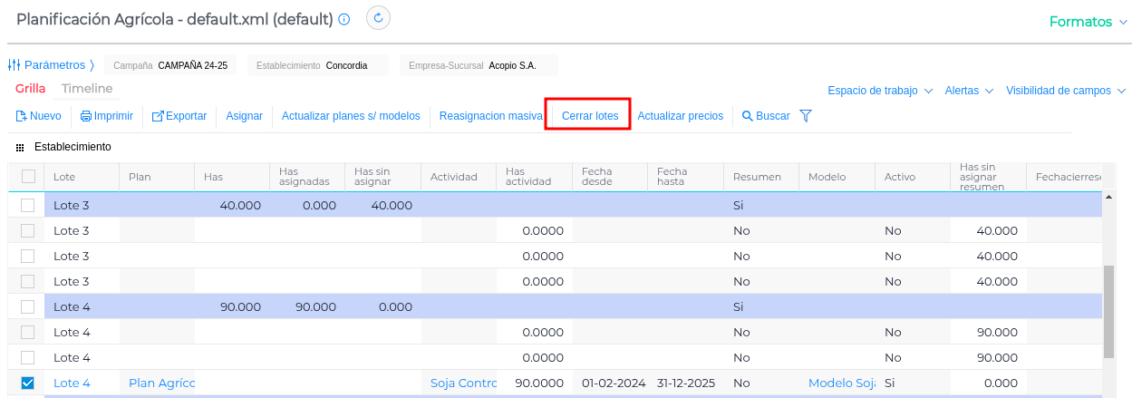Open the funnel filter icon
The image size is (1132, 398).
[x=805, y=116]
